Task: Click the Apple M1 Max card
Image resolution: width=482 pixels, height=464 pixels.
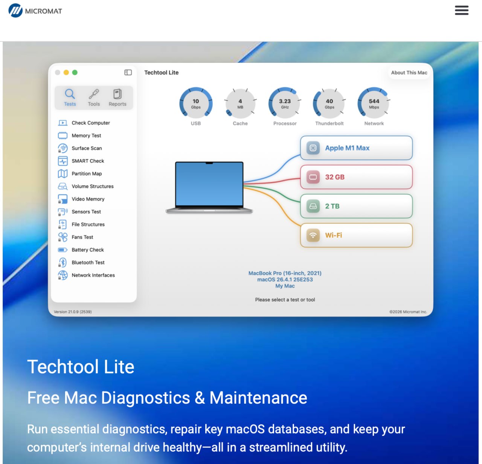Action: pyautogui.click(x=356, y=148)
